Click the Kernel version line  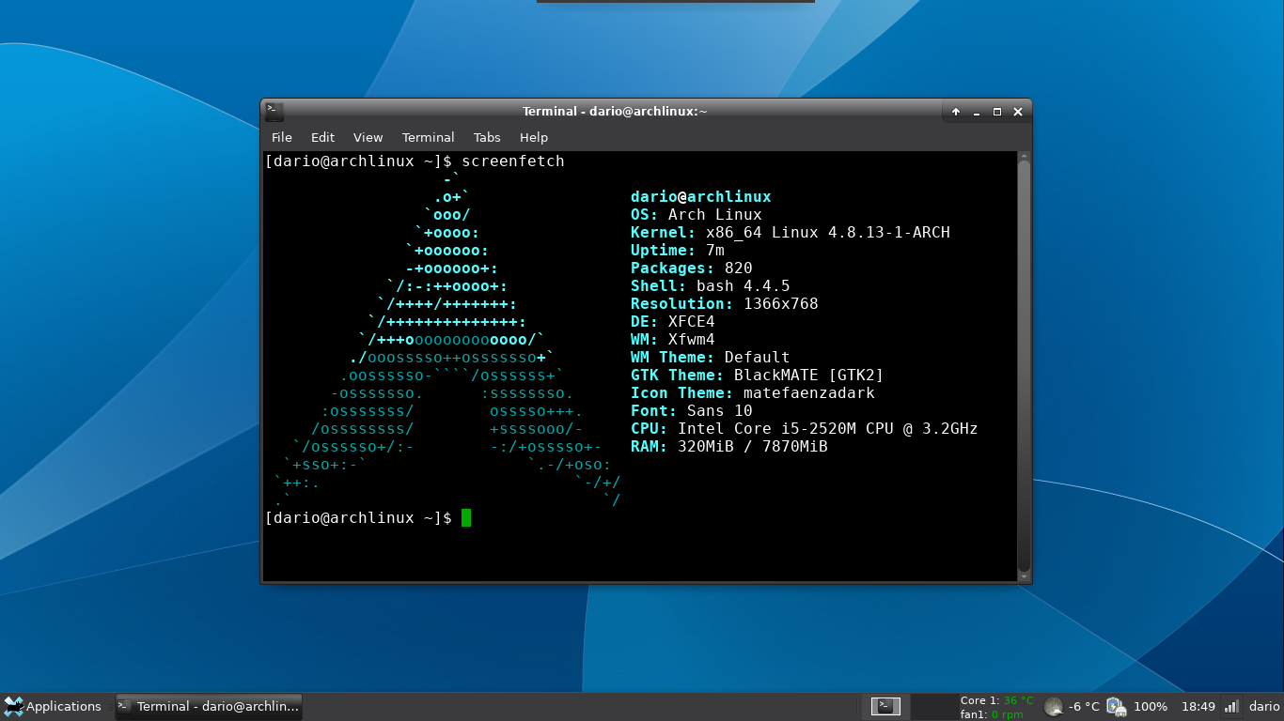791,233
